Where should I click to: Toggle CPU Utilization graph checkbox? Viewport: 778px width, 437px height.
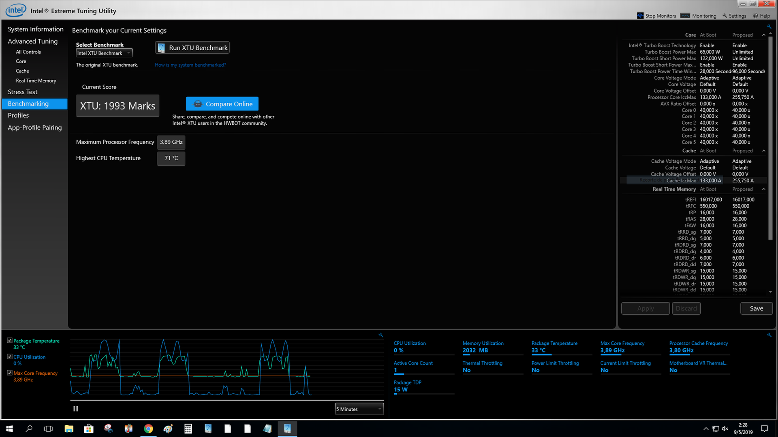(x=10, y=357)
